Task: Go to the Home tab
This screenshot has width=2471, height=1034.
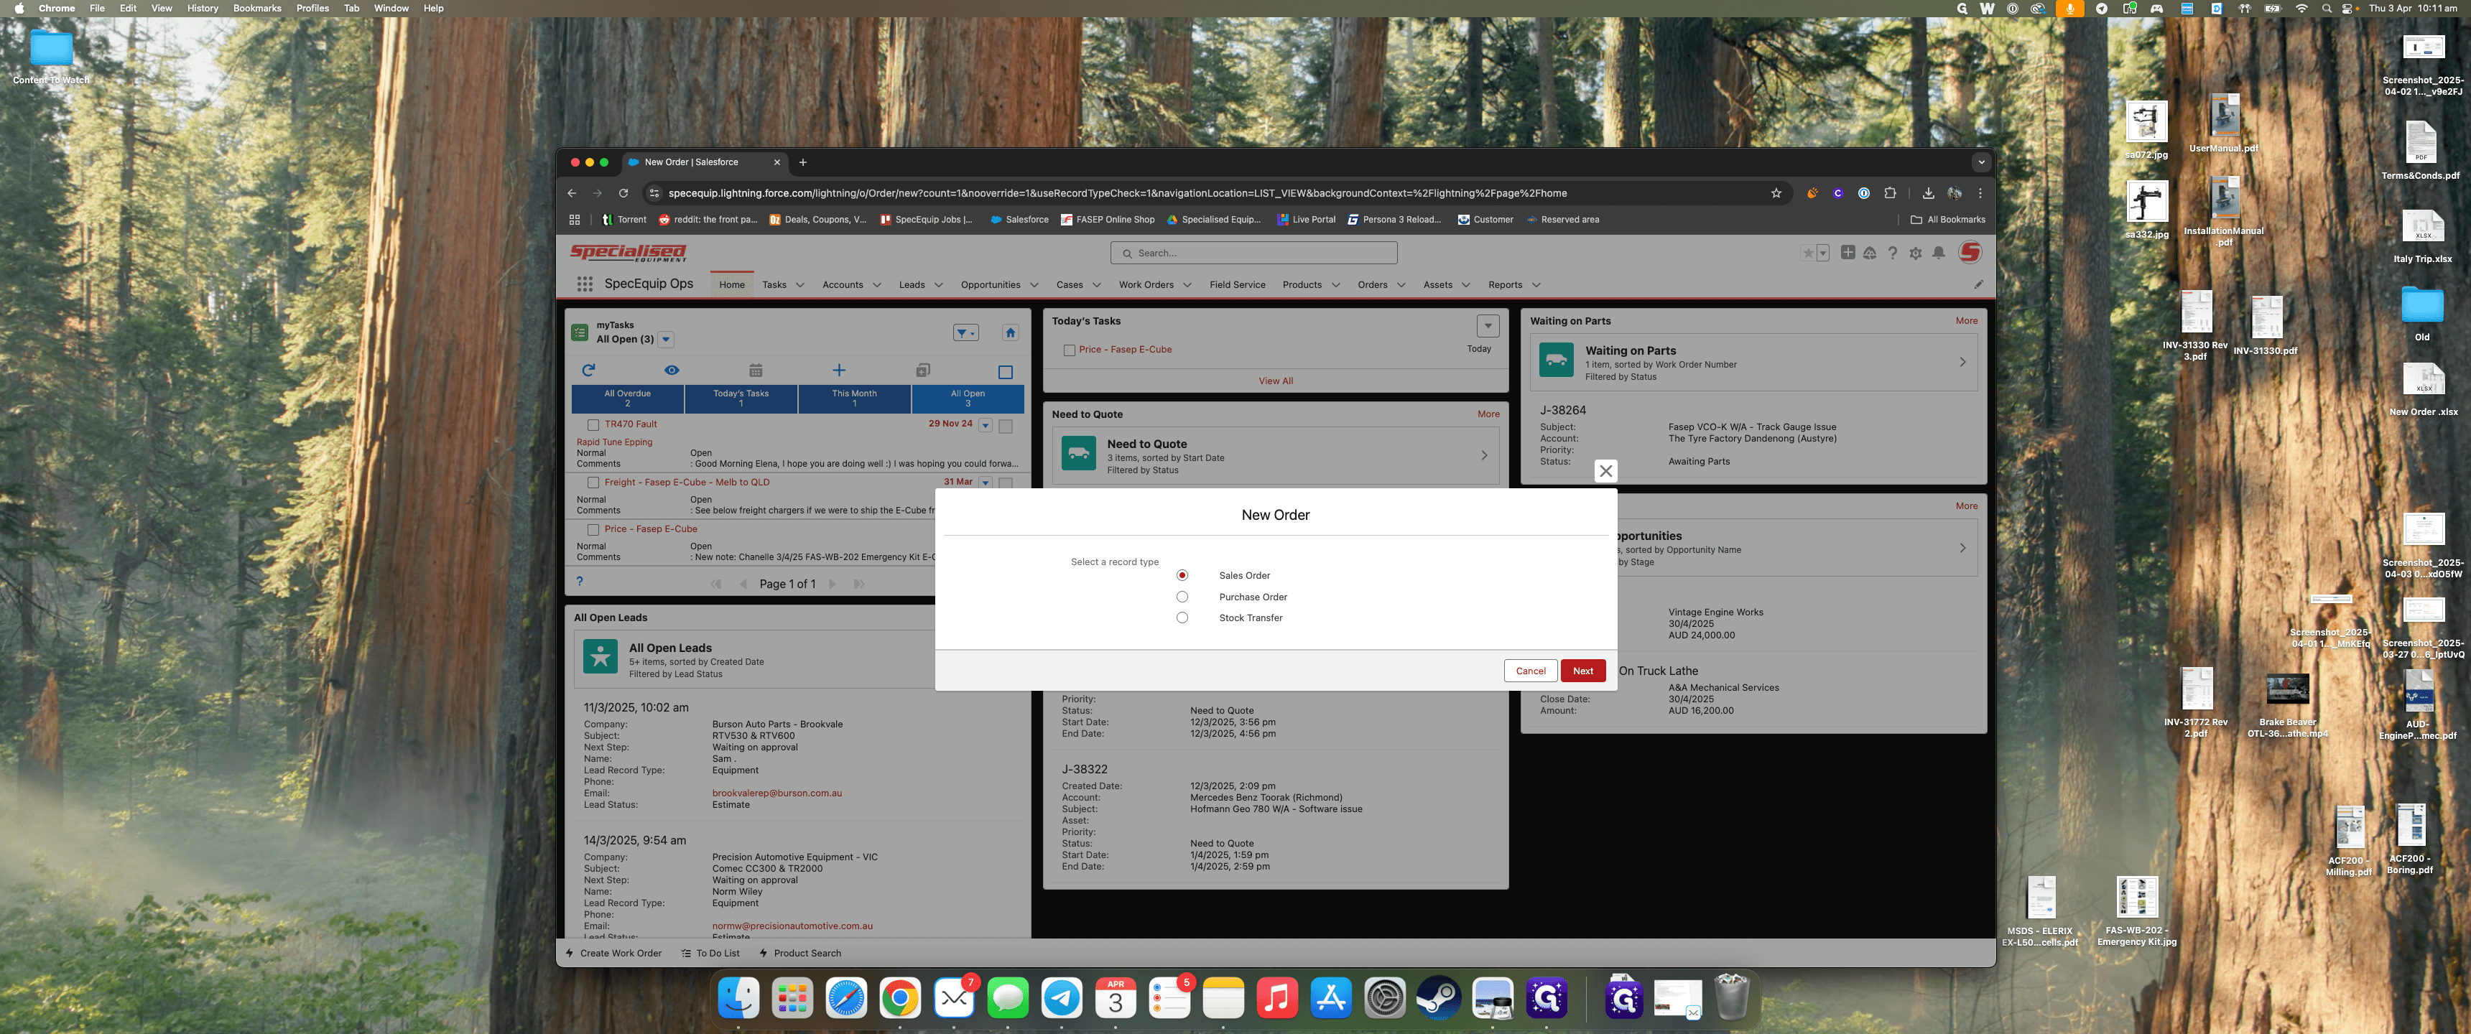Action: [731, 285]
